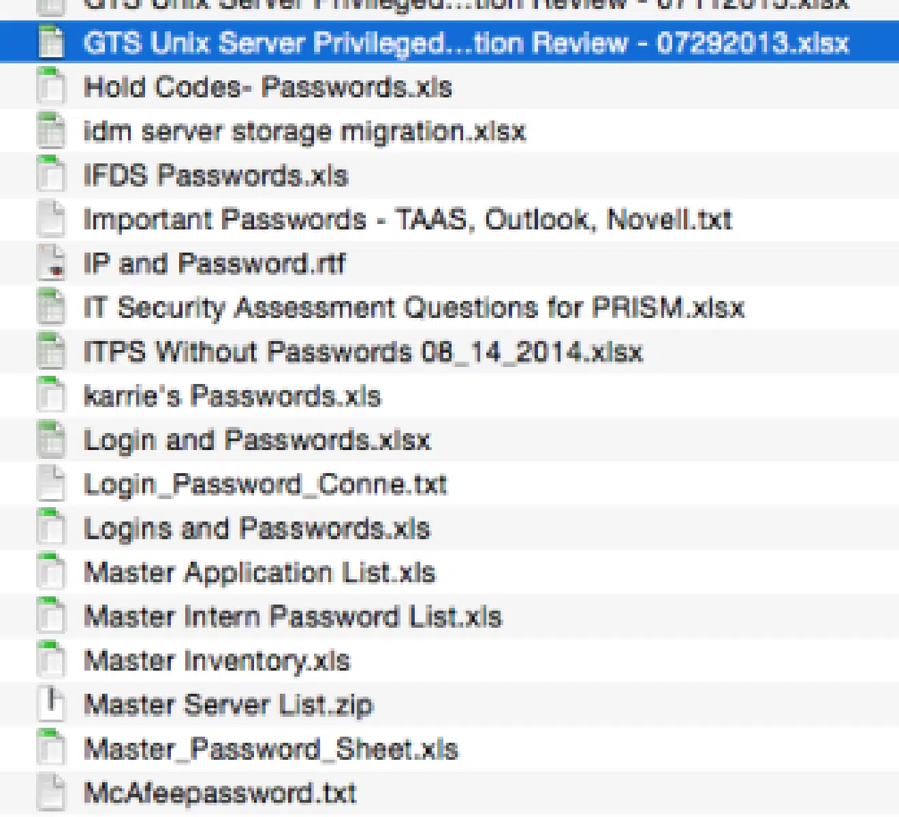Select Master Inventory.xls file name
Screen dimensions: 899x817
pos(217,661)
